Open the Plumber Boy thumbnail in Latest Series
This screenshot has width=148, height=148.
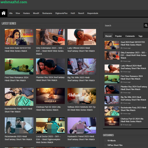click(x=51, y=66)
